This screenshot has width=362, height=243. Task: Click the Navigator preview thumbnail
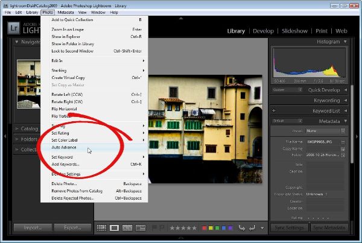(28, 84)
